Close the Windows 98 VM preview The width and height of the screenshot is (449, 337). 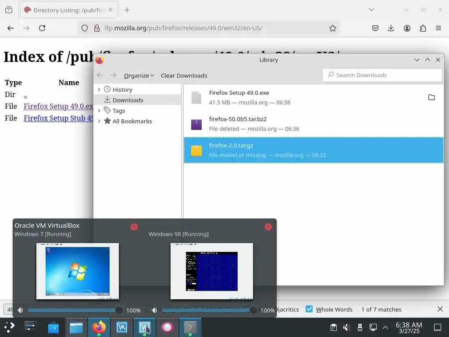(268, 227)
